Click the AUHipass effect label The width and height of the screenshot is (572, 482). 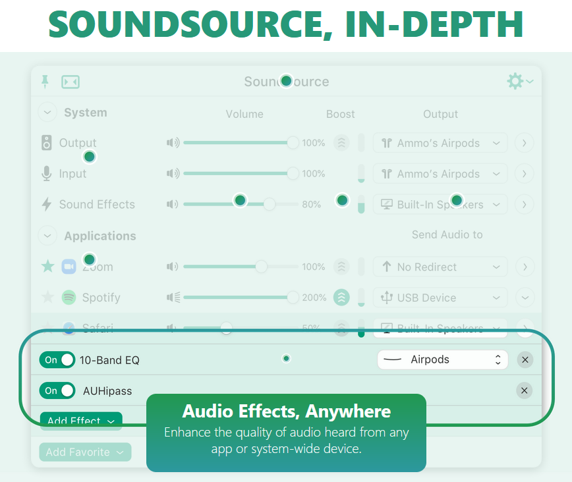[x=107, y=391]
